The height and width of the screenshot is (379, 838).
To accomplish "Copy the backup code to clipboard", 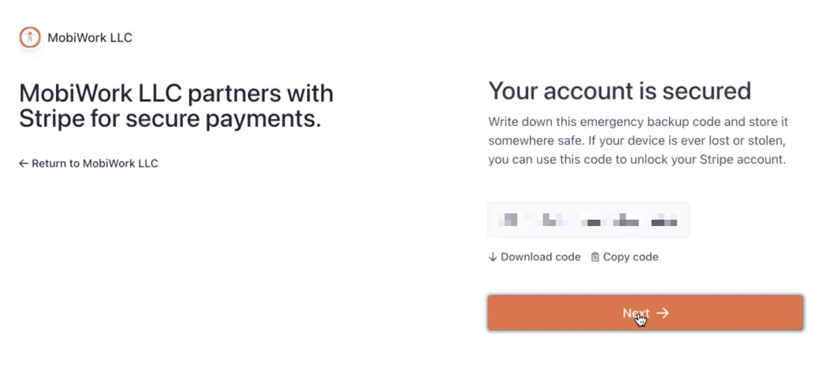I will (630, 257).
